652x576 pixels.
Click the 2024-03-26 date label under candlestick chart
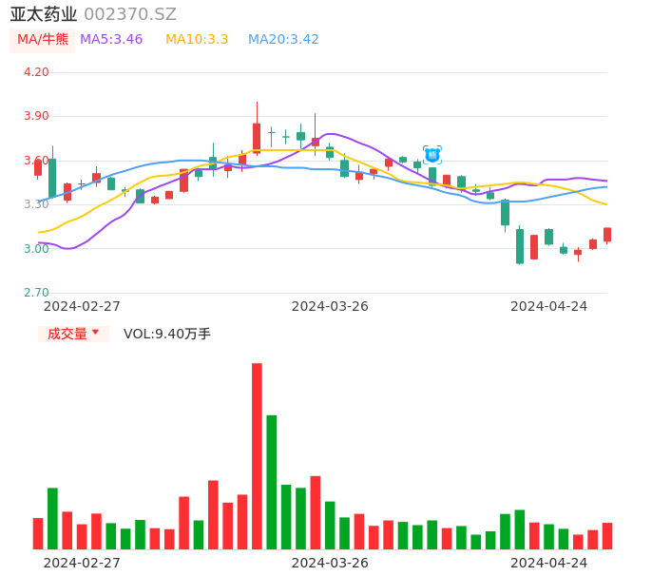click(x=330, y=306)
